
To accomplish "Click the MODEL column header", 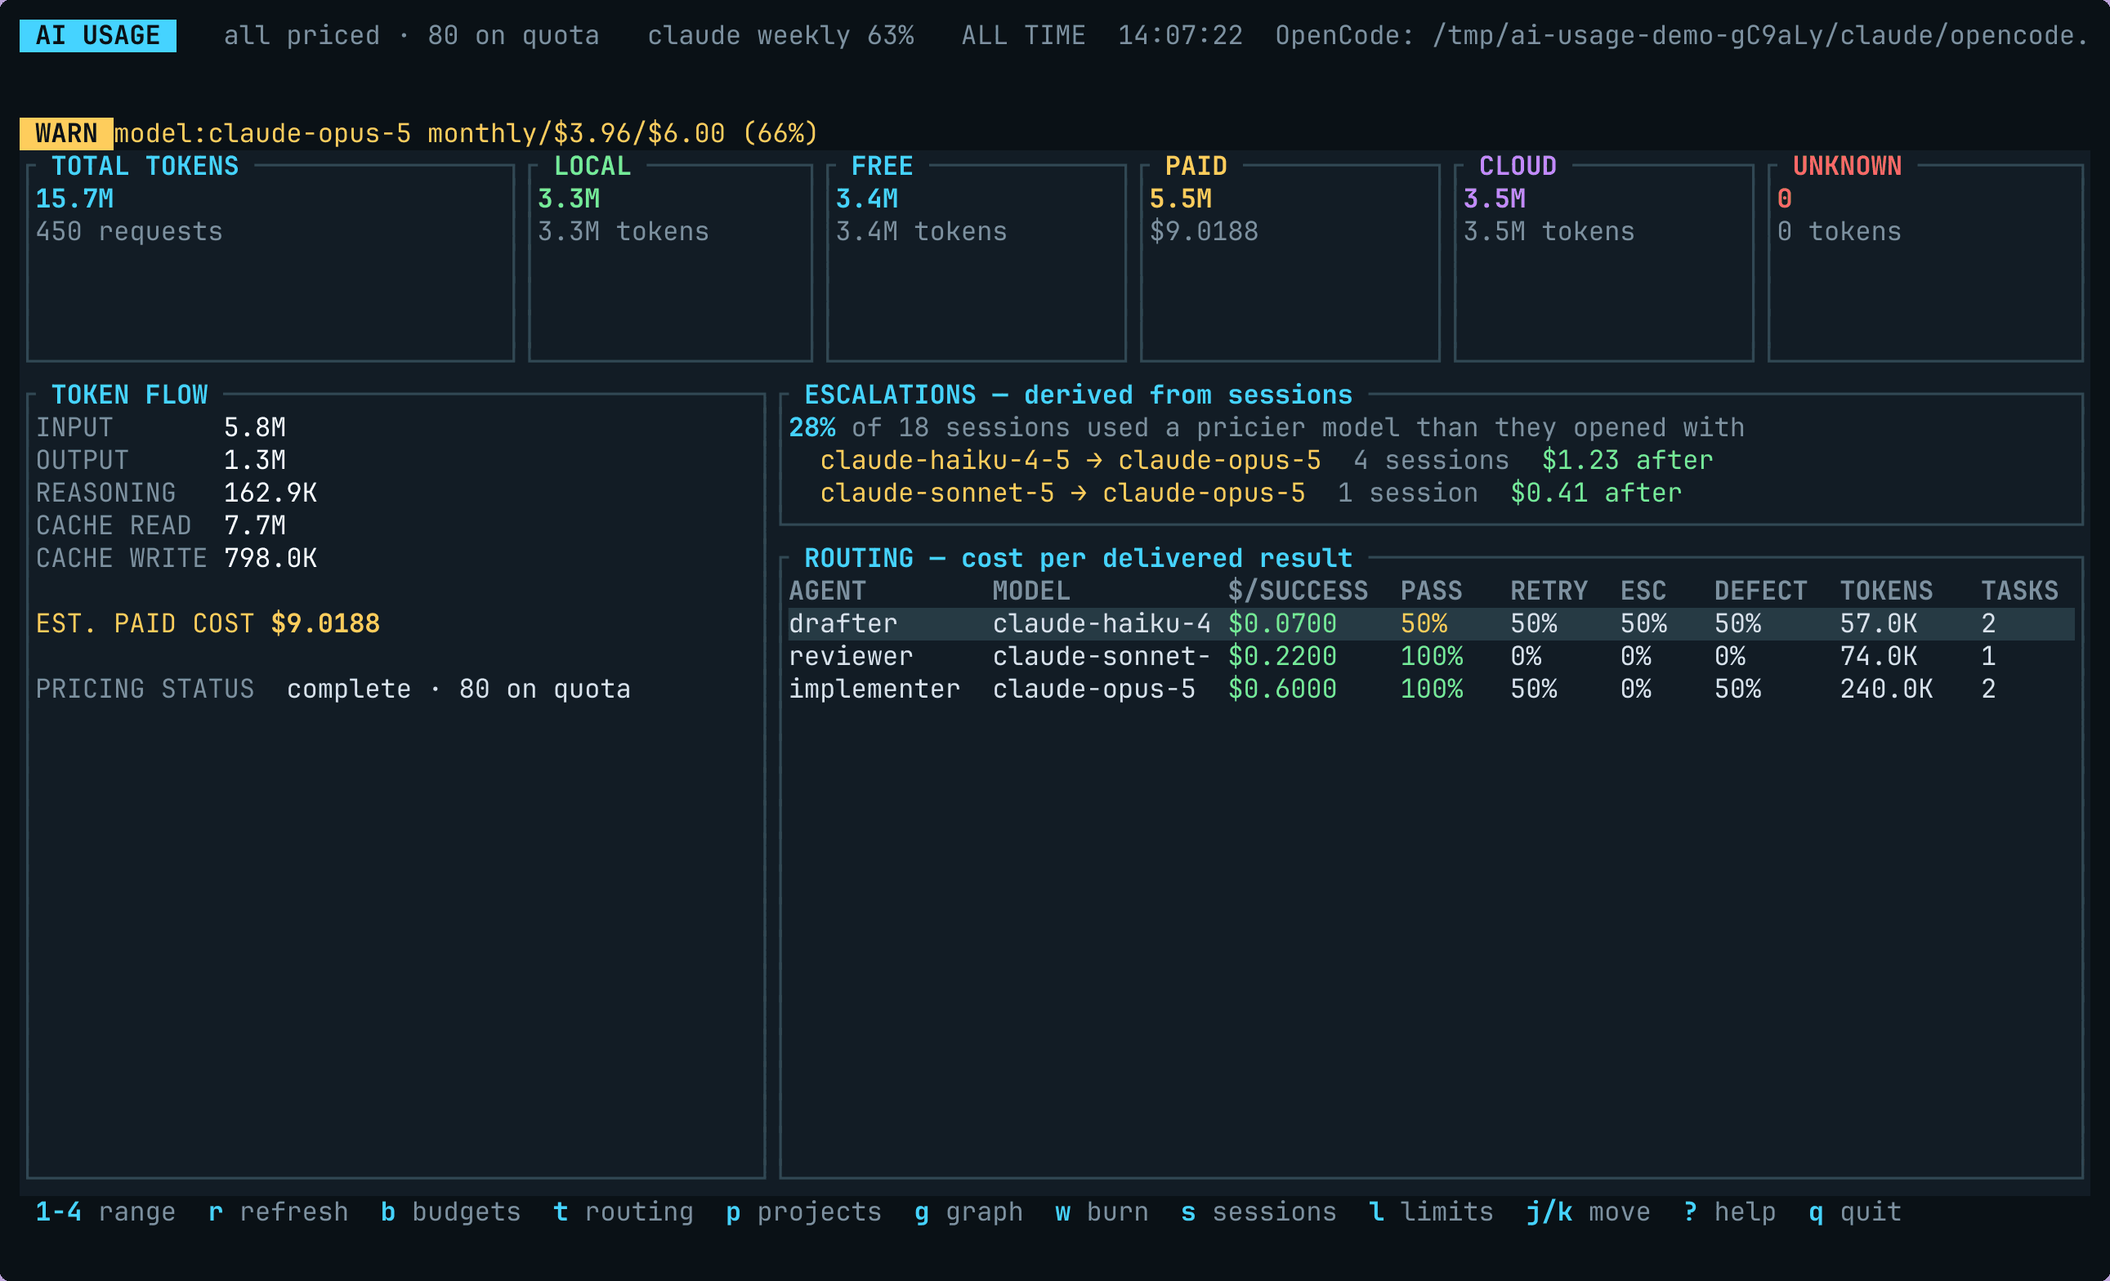I will point(1031,591).
